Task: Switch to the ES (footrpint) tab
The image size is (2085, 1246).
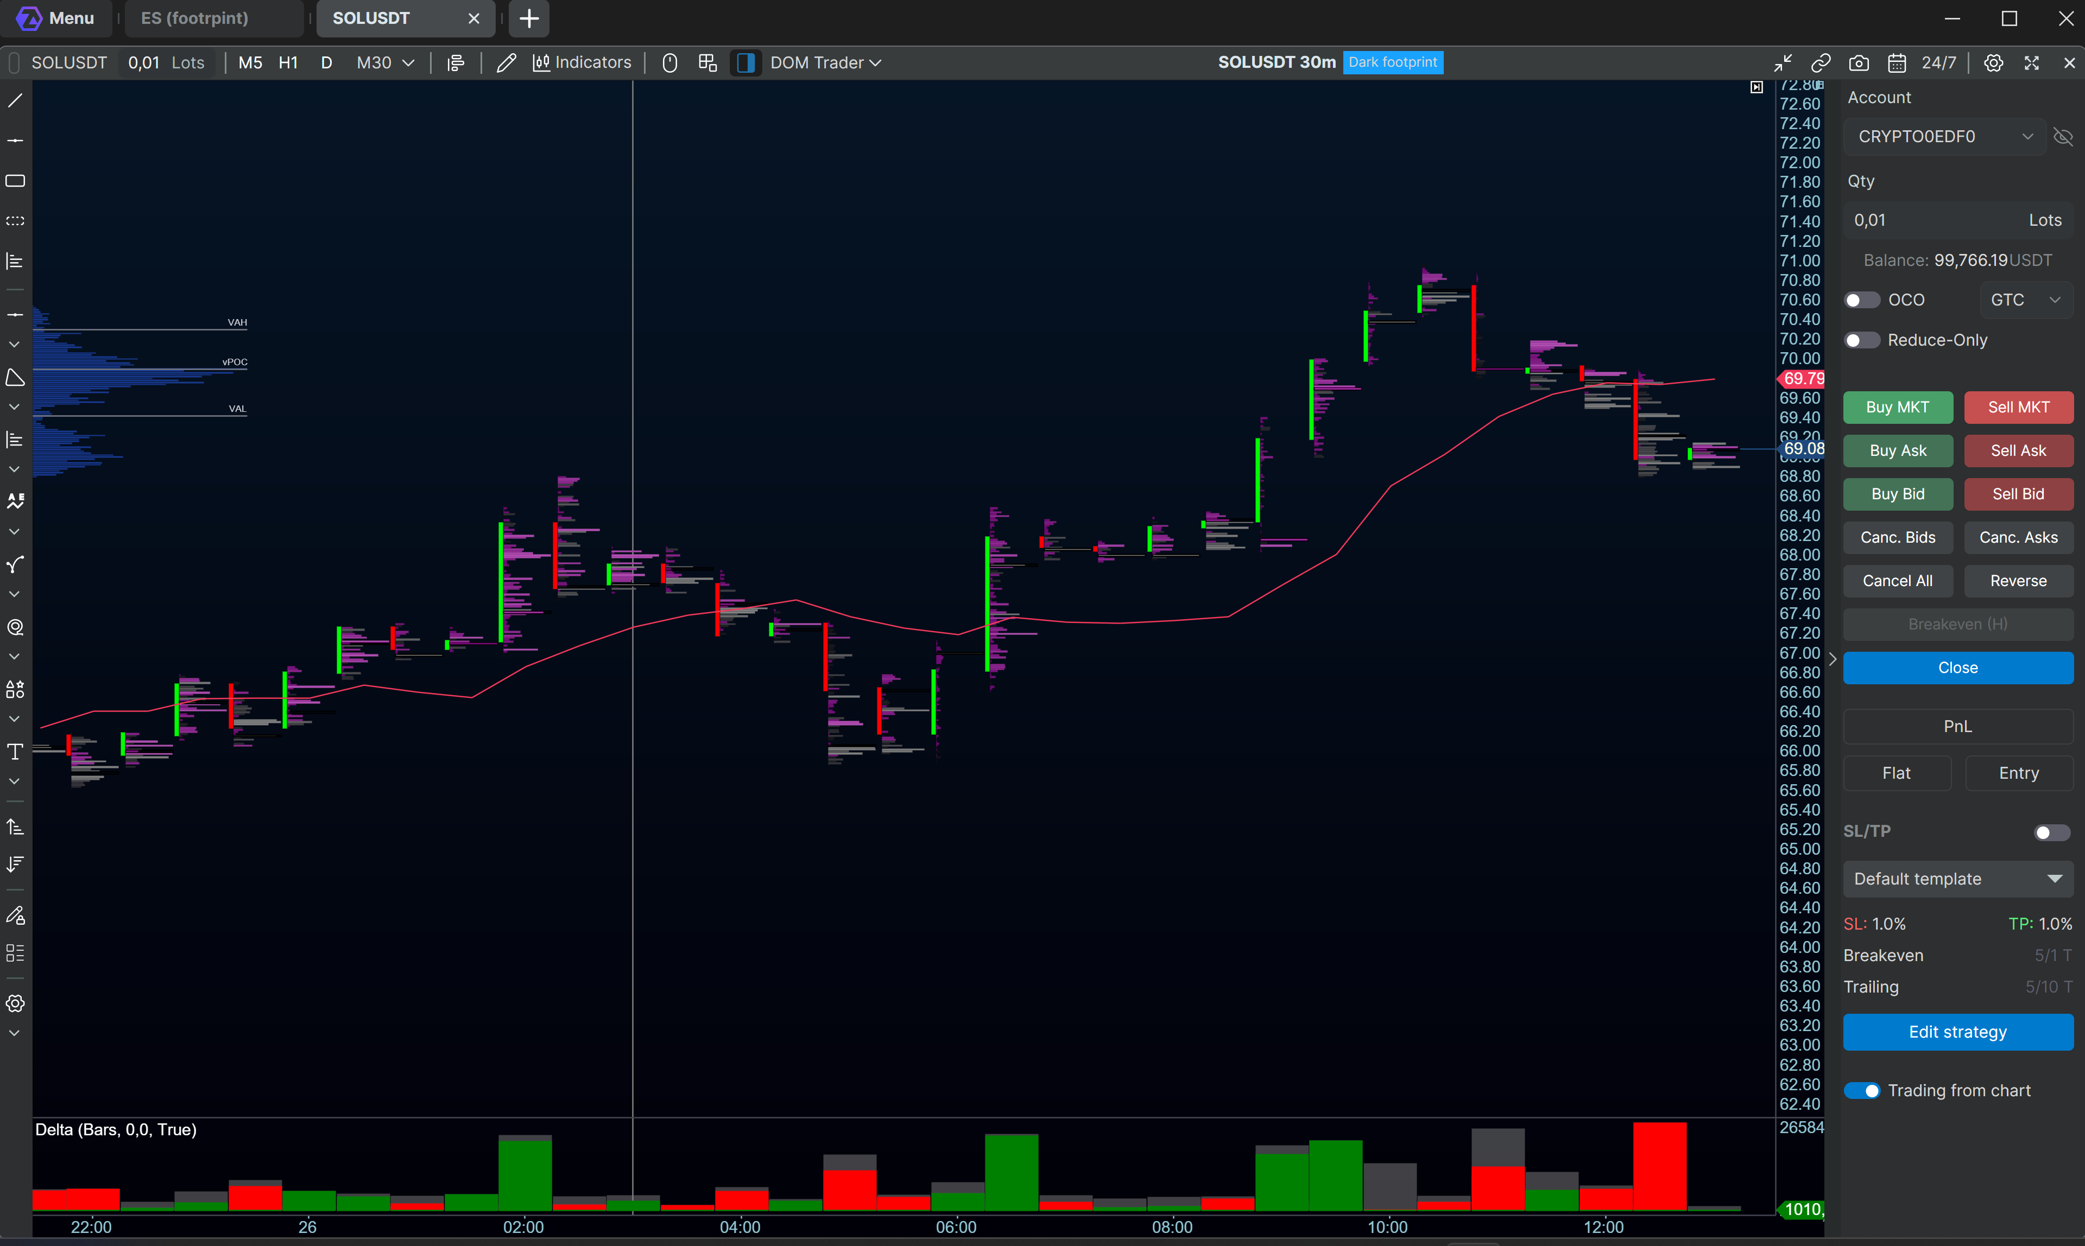Action: 214,18
